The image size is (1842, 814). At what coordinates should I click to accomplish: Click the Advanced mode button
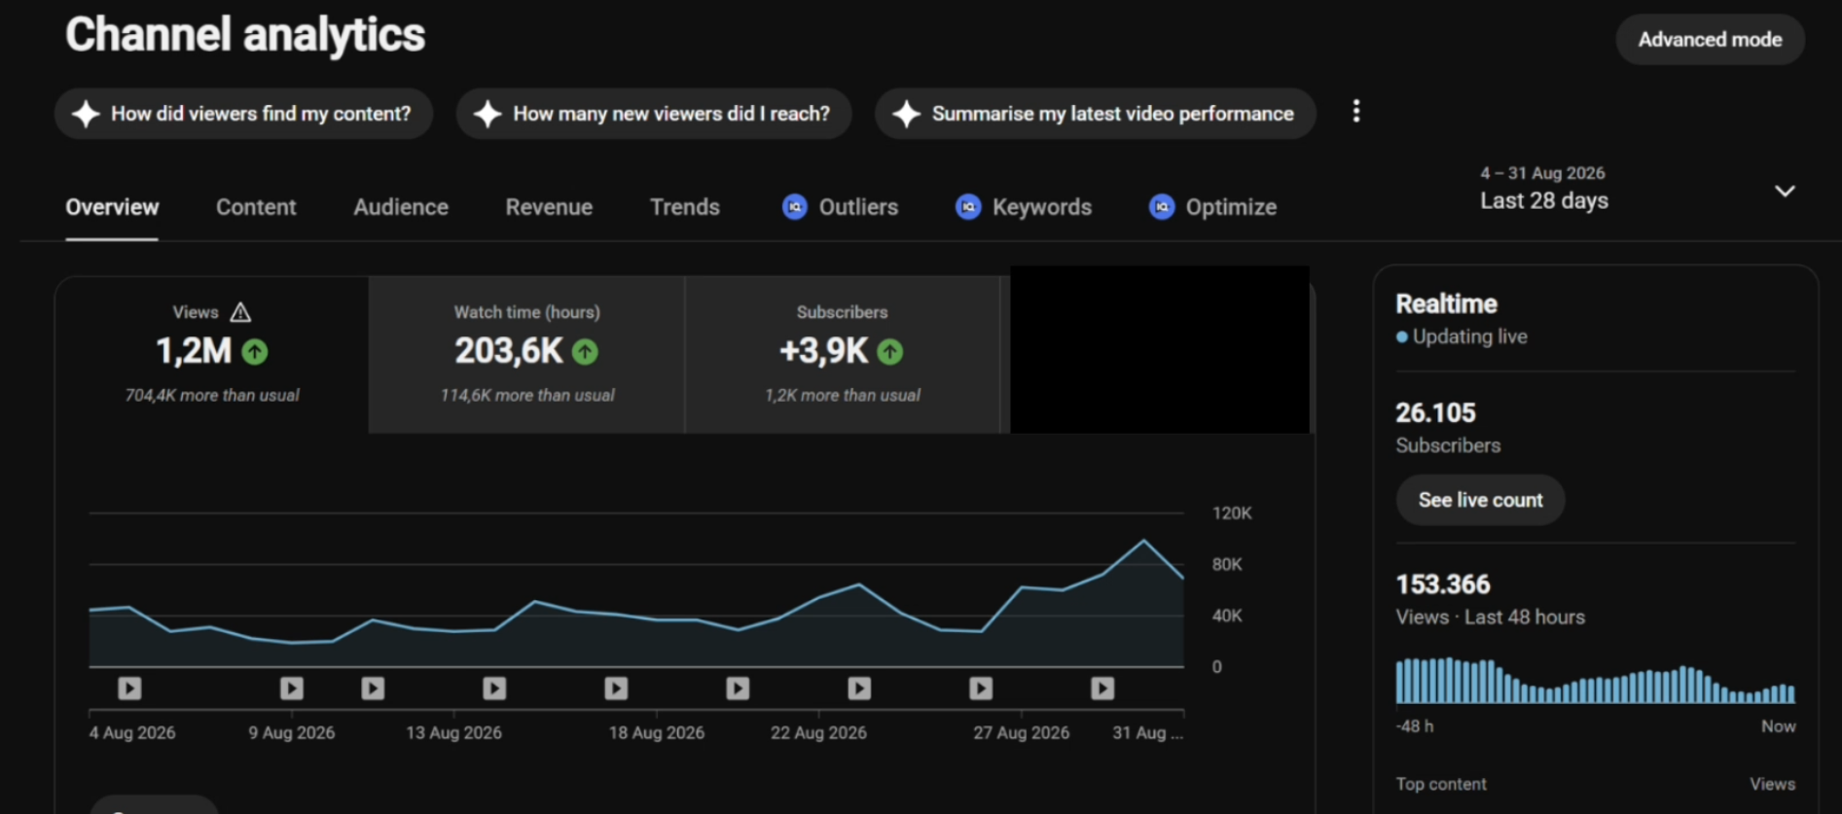coord(1710,40)
